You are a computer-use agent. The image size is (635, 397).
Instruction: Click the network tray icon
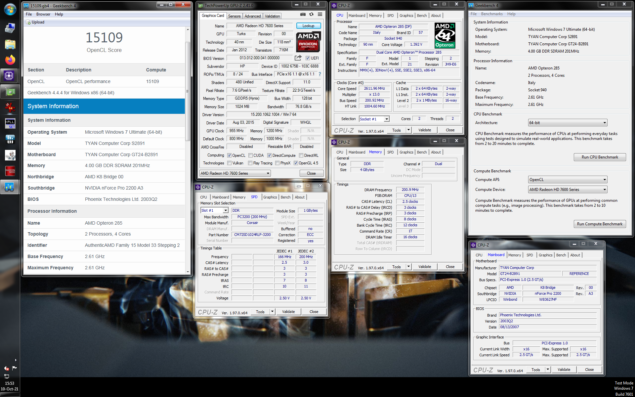6,376
